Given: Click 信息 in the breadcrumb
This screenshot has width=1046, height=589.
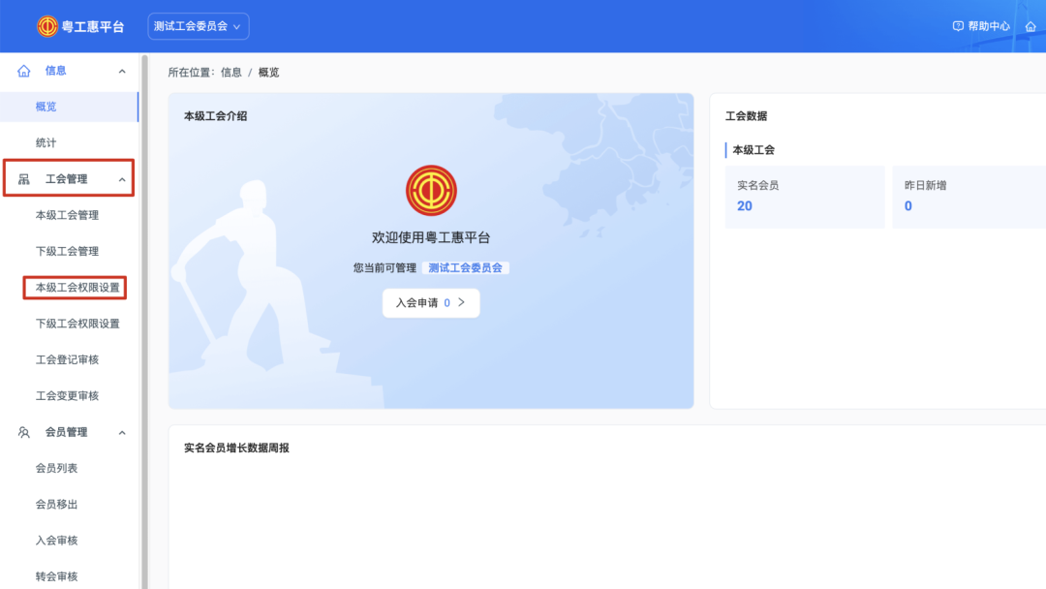Looking at the screenshot, I should 231,72.
